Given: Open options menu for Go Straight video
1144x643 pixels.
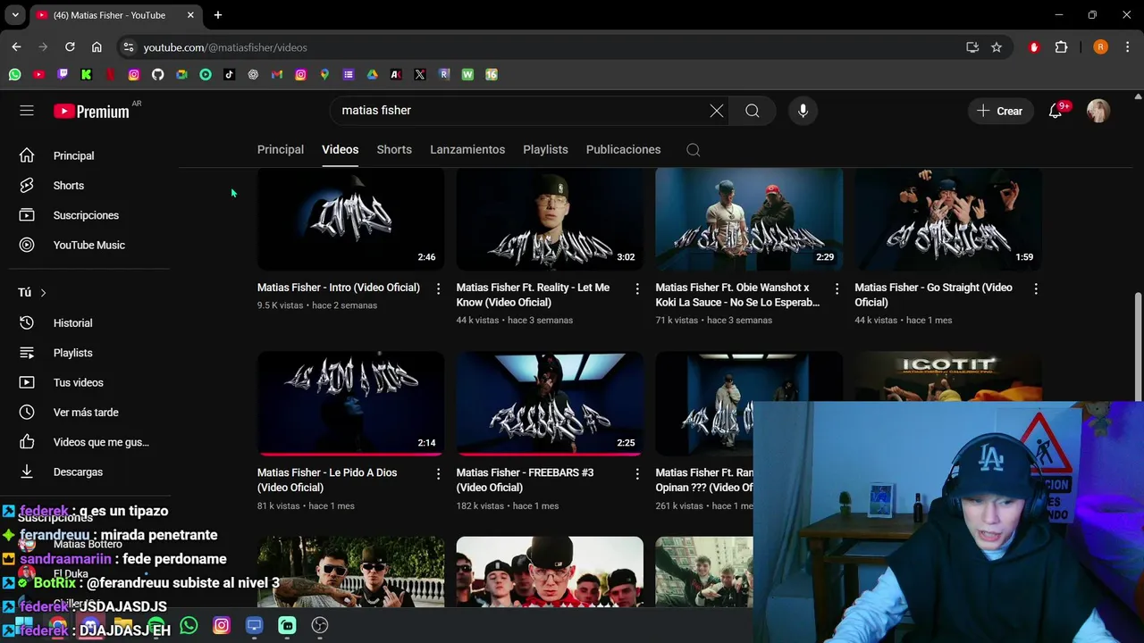Looking at the screenshot, I should 1036,288.
